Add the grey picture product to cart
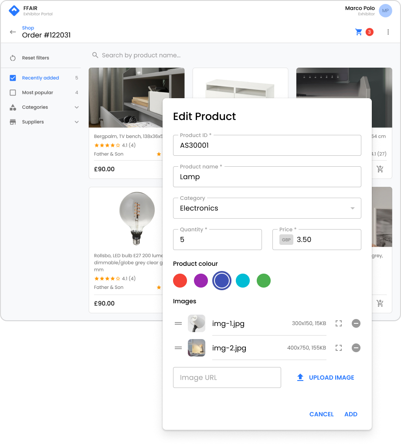This screenshot has width=401, height=446. [x=380, y=303]
